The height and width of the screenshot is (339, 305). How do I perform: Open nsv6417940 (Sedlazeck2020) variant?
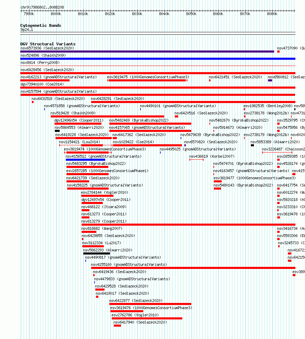(x=141, y=323)
